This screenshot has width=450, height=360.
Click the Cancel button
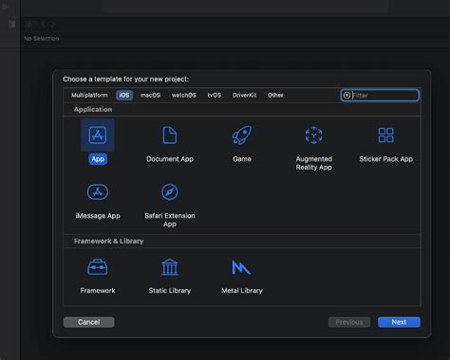coord(89,322)
